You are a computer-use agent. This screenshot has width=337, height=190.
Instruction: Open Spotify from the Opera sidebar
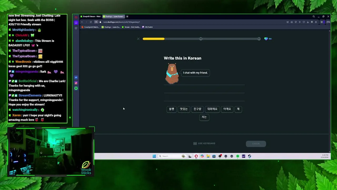tap(76, 88)
